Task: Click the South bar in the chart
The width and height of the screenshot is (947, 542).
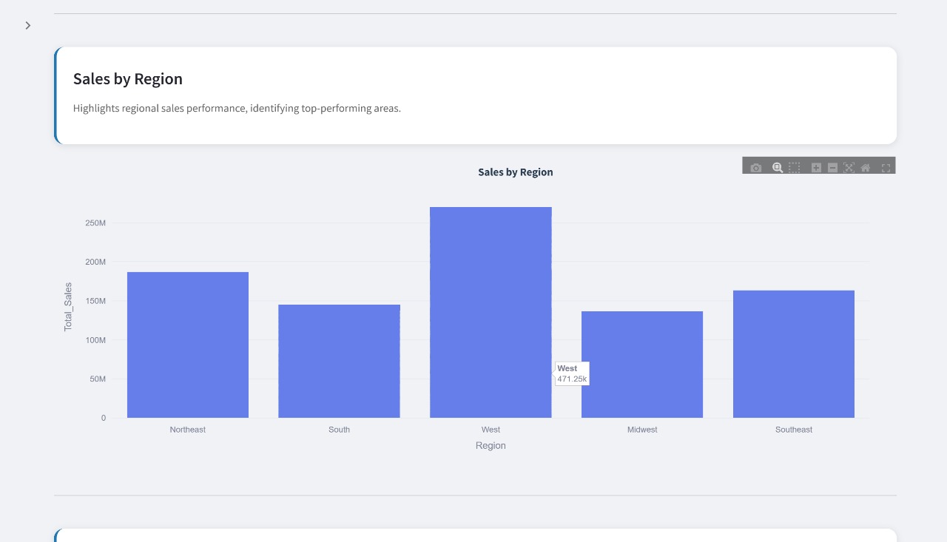Action: [339, 361]
